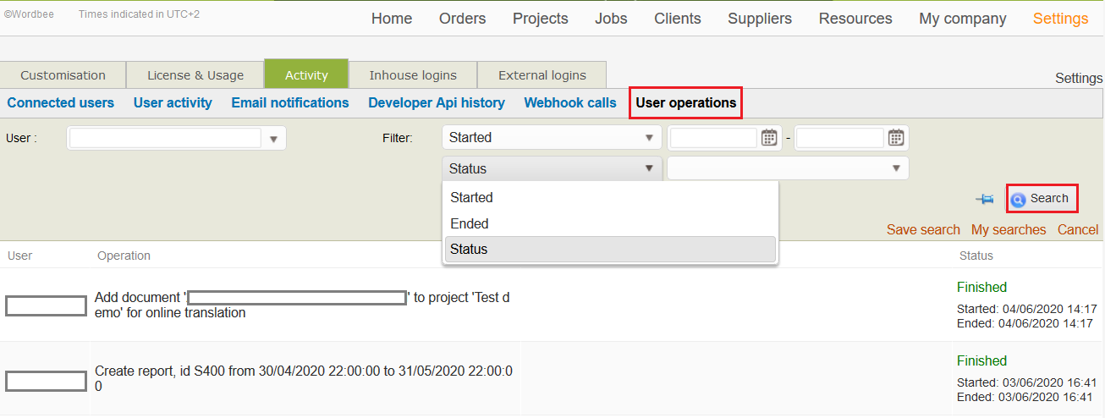Click the start date input field
The width and height of the screenshot is (1105, 418).
point(712,137)
